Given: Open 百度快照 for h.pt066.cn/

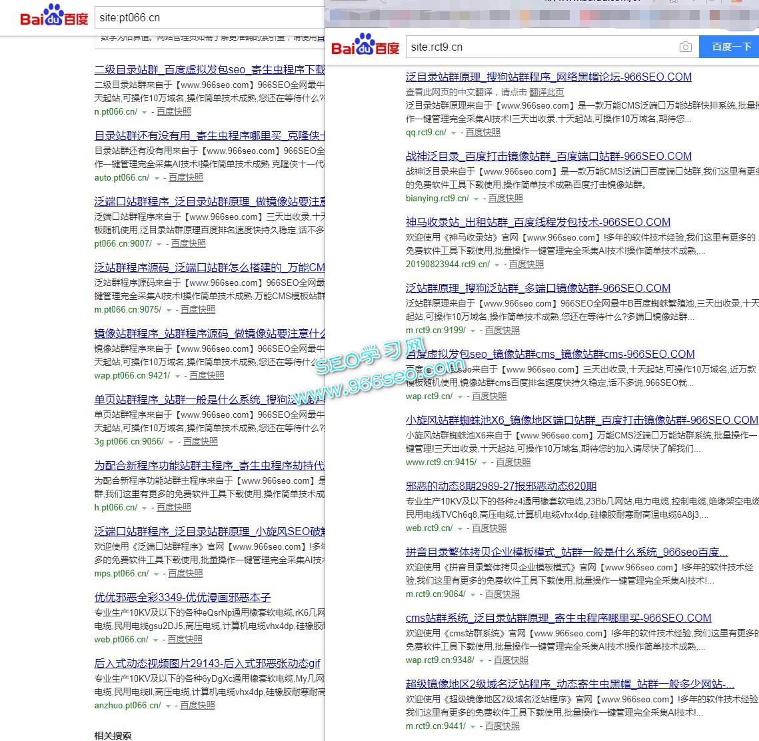Looking at the screenshot, I should pos(174,507).
